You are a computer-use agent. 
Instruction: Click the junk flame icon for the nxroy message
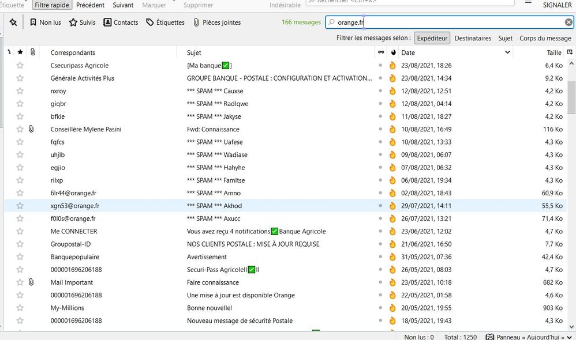[392, 91]
